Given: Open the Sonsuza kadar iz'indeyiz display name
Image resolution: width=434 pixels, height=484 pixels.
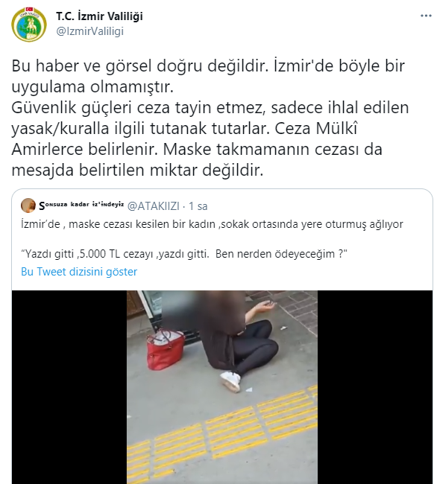Looking at the screenshot, I should click(x=81, y=206).
